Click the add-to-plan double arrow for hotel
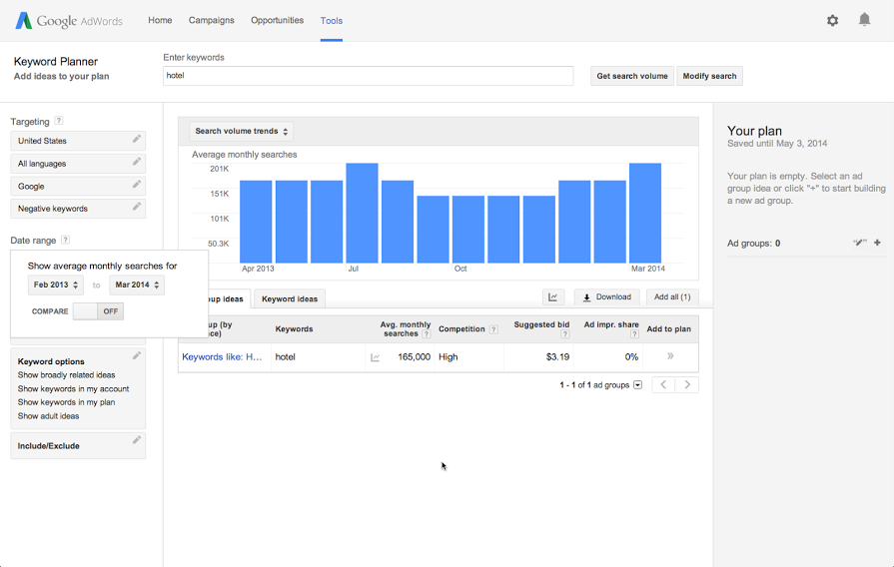Screen dimensions: 894x567 (x=669, y=356)
